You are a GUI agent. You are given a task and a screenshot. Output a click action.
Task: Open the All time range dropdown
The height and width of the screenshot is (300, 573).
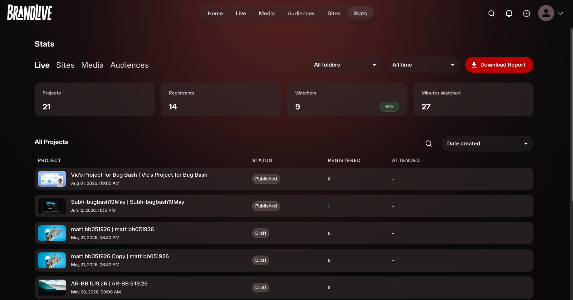coord(423,65)
